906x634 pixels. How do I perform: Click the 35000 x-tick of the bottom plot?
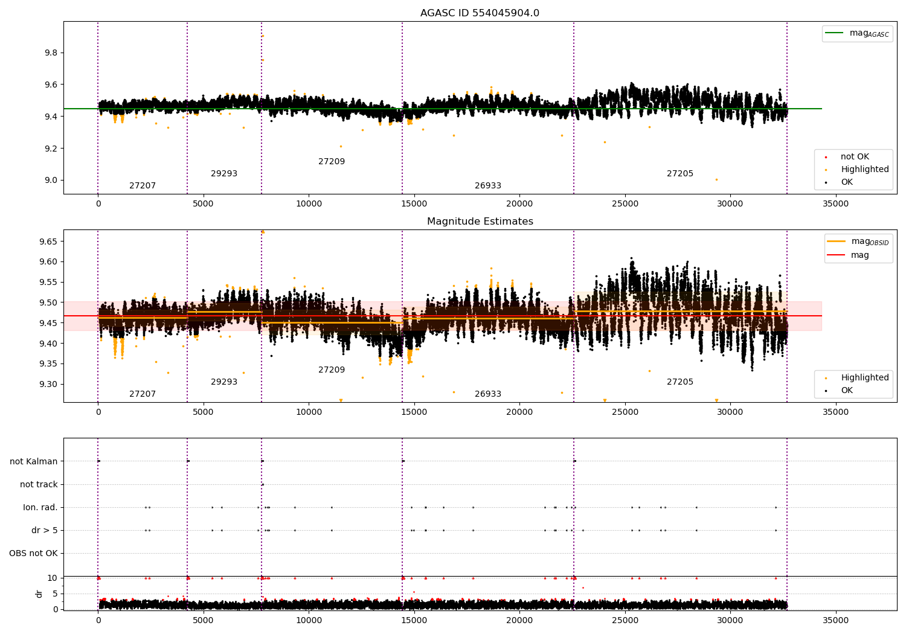(x=836, y=620)
